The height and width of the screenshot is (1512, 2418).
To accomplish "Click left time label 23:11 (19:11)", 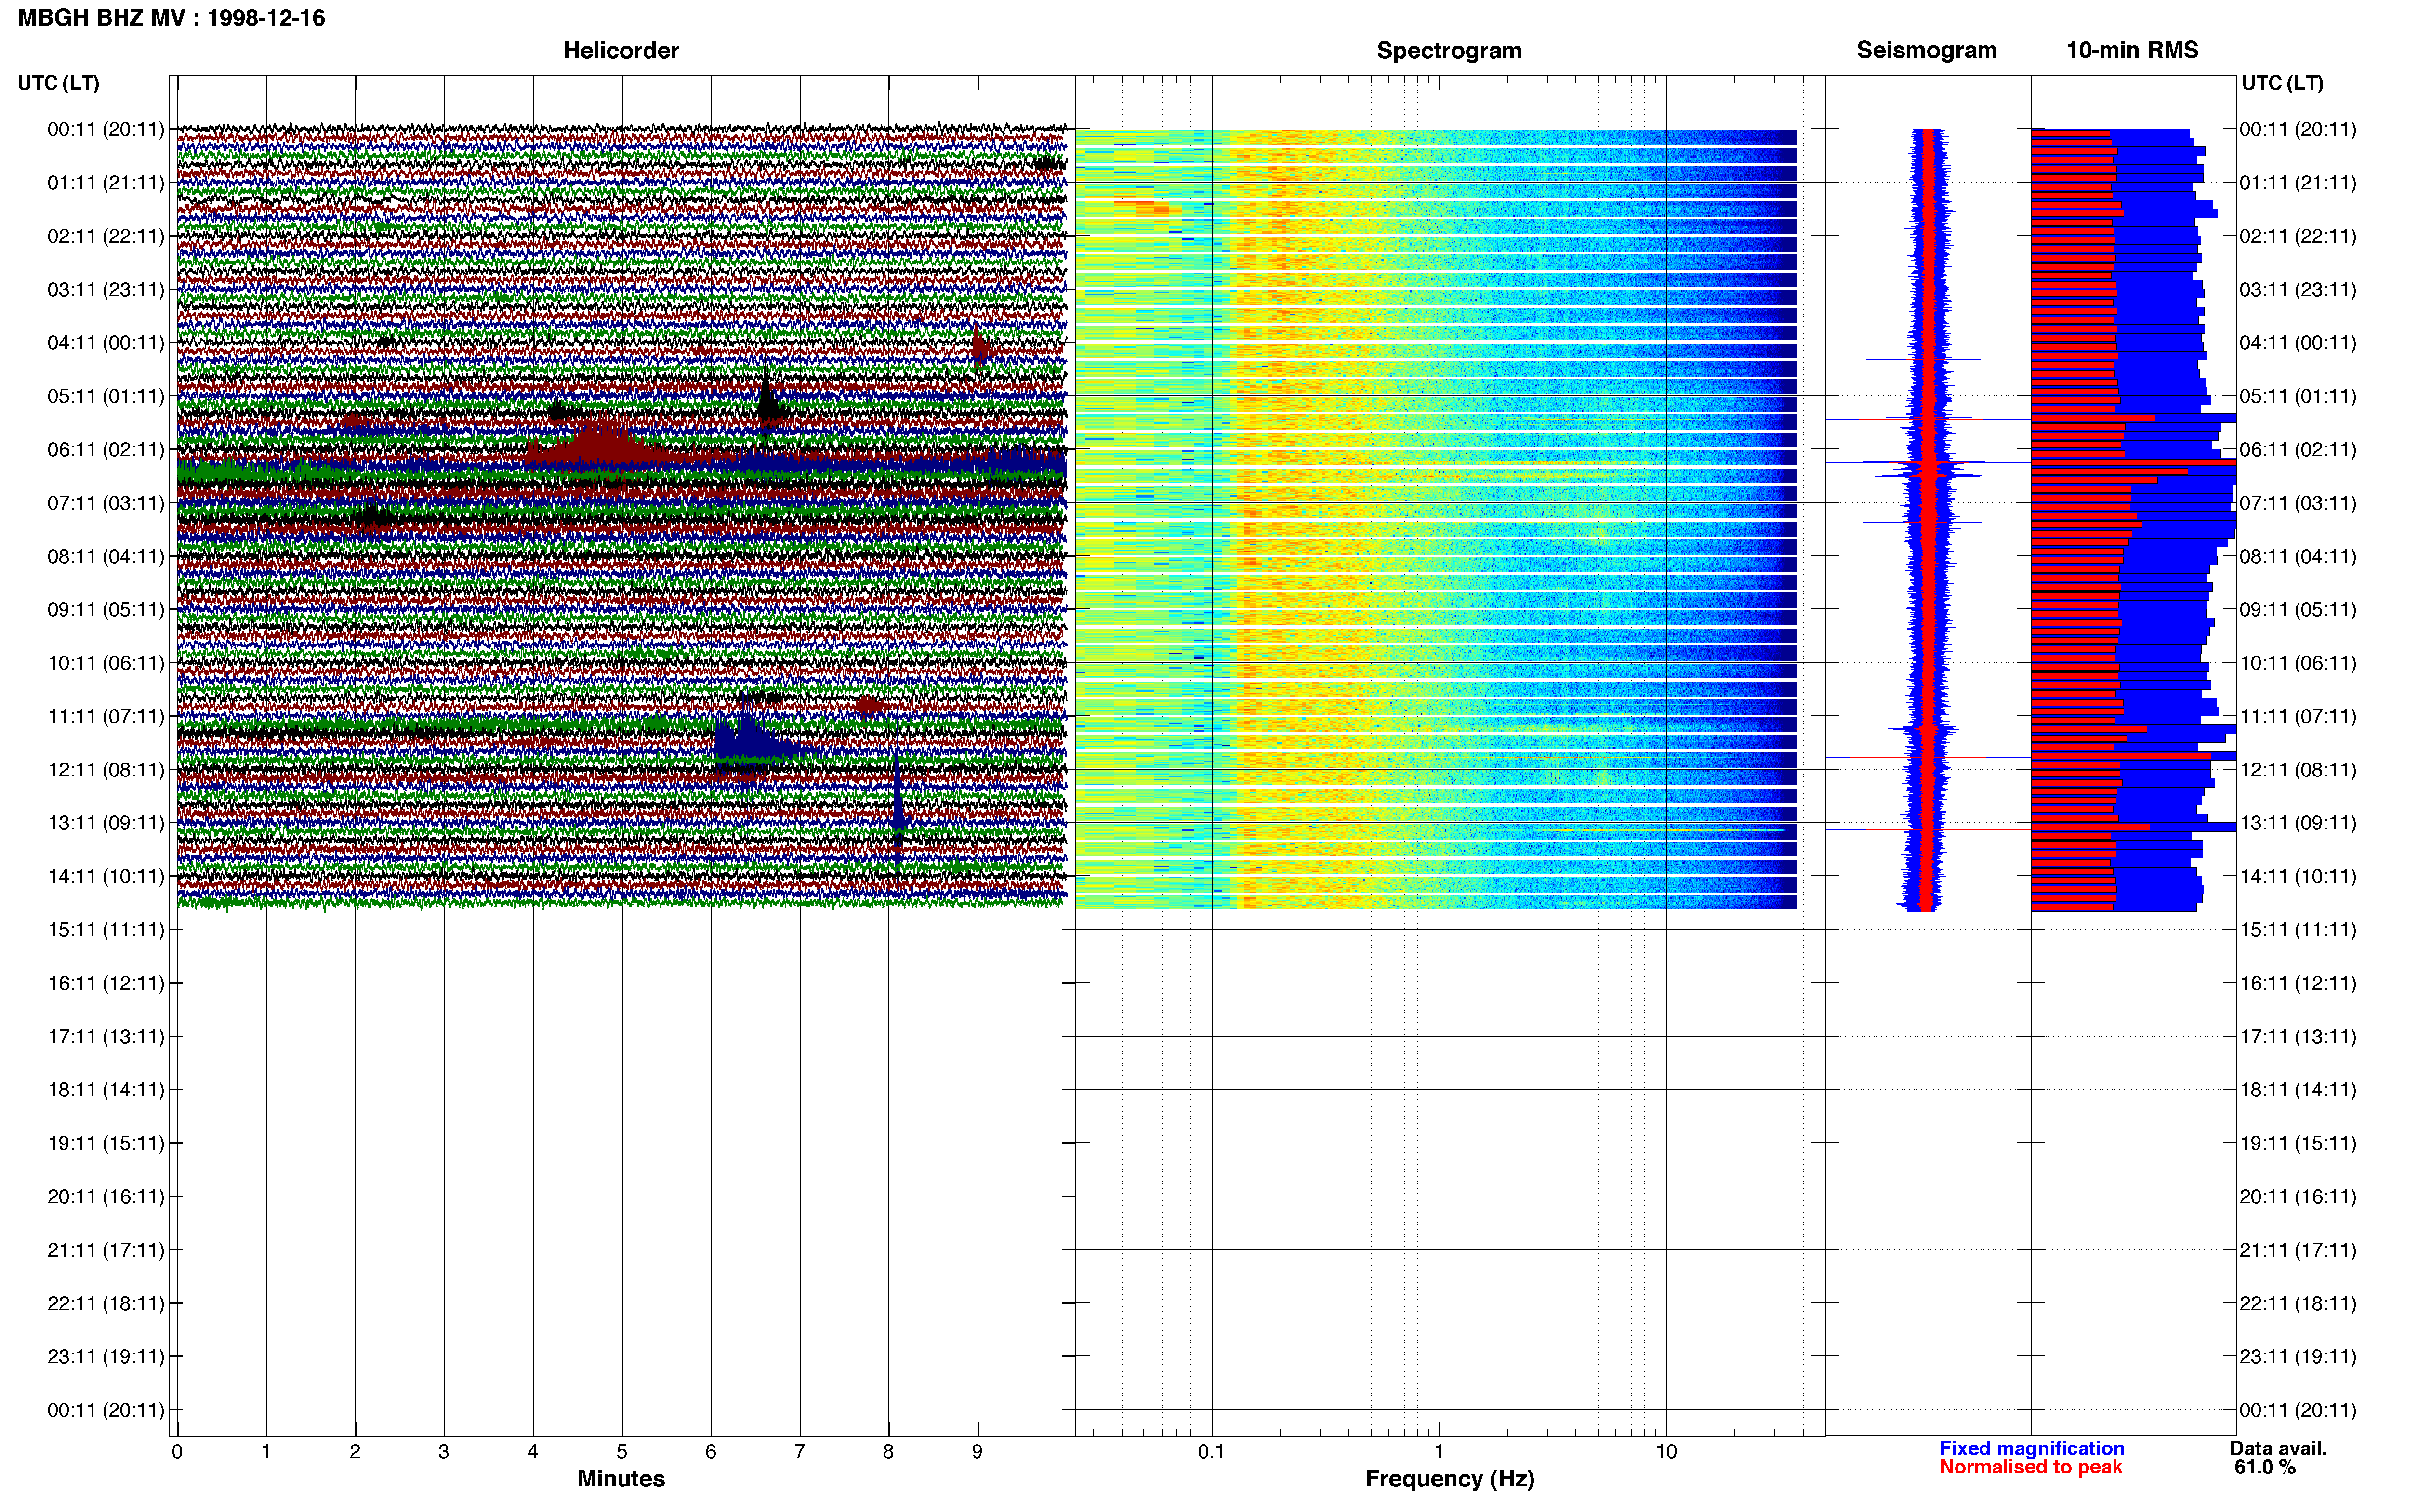I will (106, 1356).
